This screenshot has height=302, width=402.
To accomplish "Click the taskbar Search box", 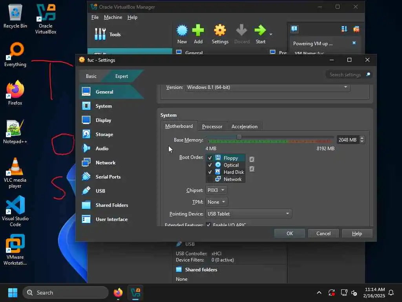I will (x=66, y=293).
